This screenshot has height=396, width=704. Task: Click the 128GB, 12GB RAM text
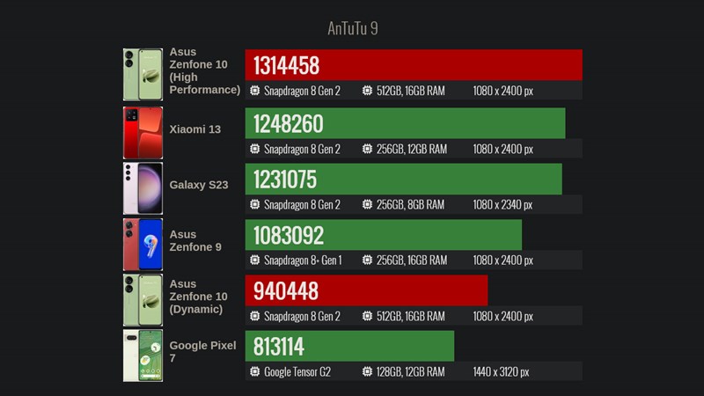(x=410, y=371)
